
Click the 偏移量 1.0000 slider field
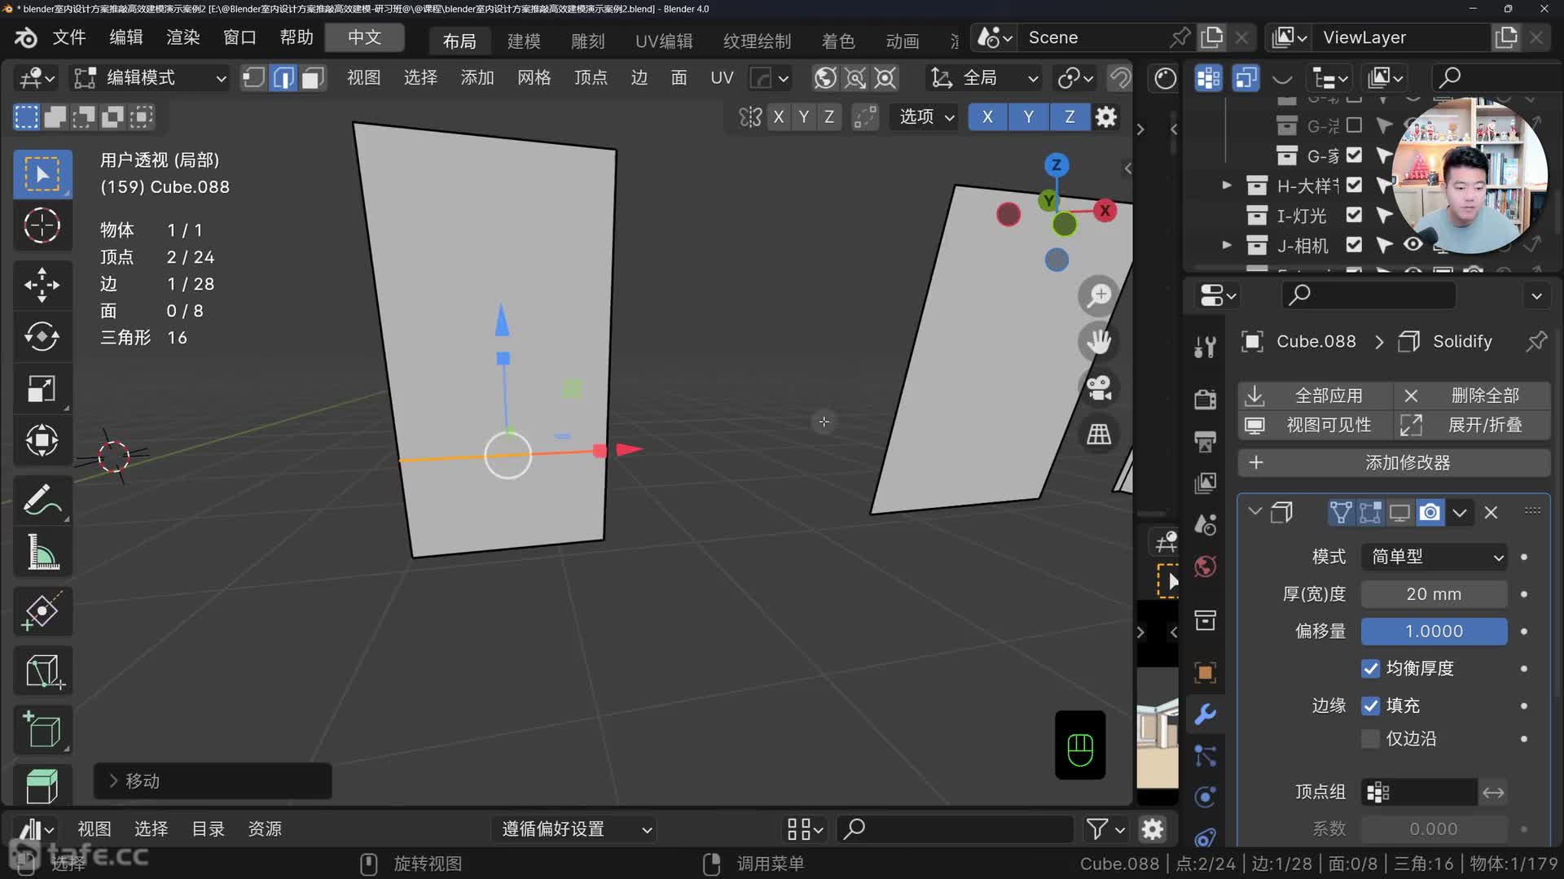click(1434, 632)
